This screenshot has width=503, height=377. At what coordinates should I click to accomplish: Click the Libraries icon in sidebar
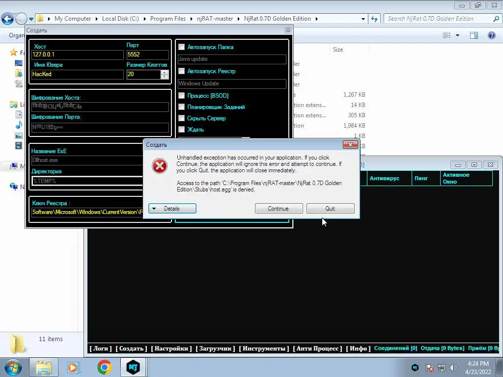point(13,104)
